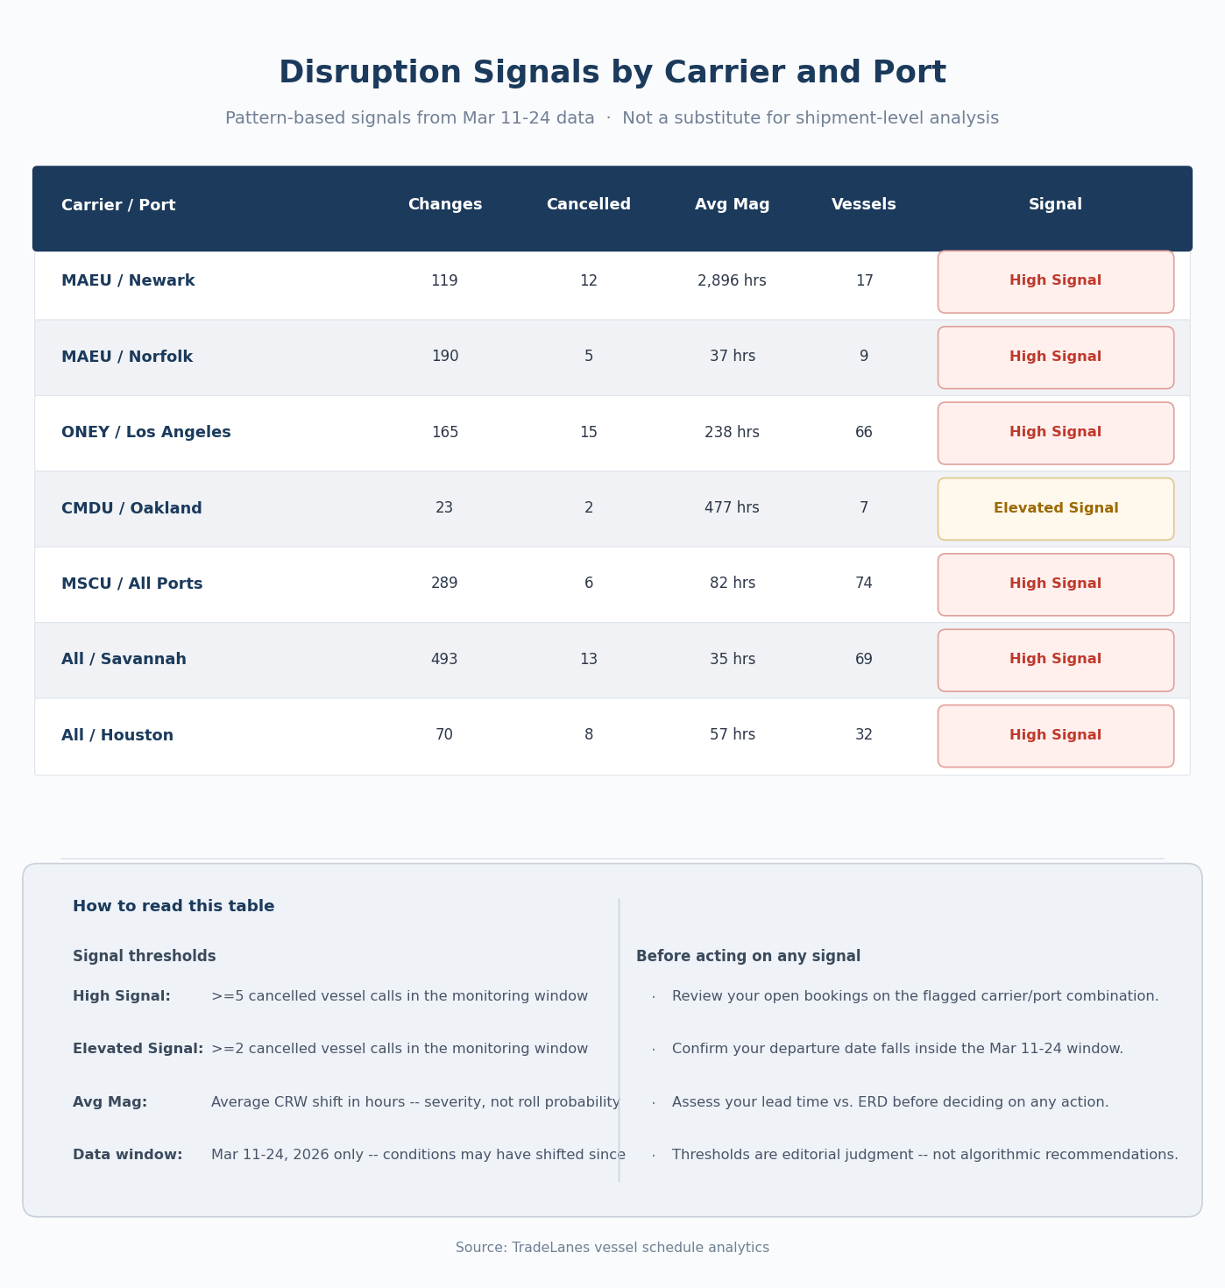
Task: Select the MSCU / All Ports row label
Action: pyautogui.click(x=131, y=584)
